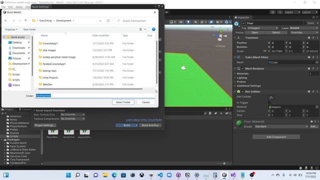Refresh the folder listing in Build WebGL dialog
Screen dimensions: 320x180
point(108,20)
